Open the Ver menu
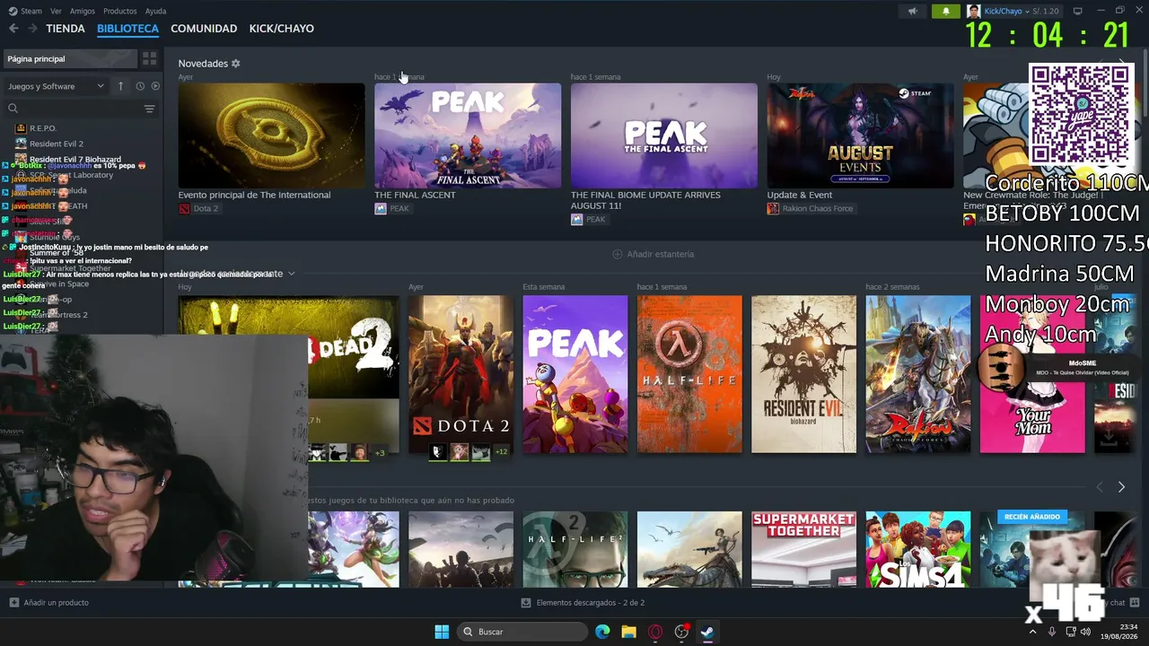1149x646 pixels. [x=56, y=11]
